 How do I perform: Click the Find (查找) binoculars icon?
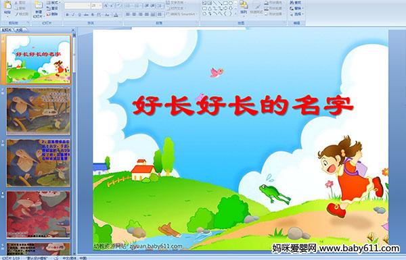coord(296,3)
